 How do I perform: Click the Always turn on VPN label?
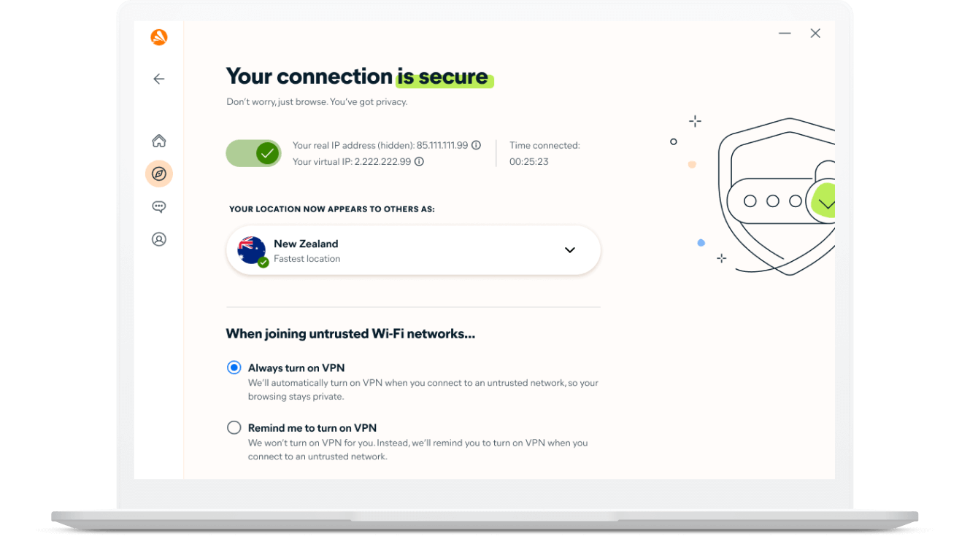[x=296, y=368]
